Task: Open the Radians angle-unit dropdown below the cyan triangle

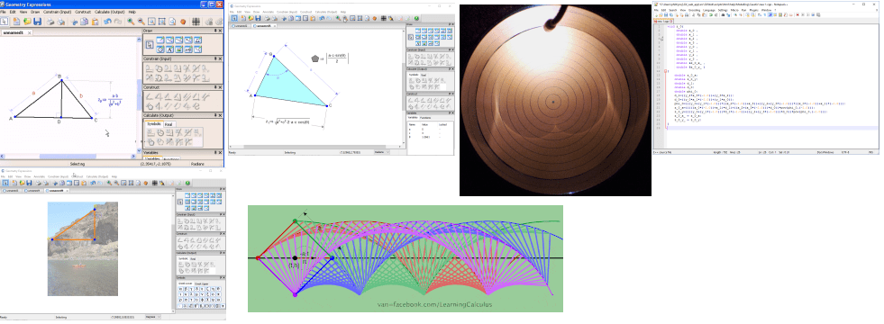Action: (x=383, y=152)
